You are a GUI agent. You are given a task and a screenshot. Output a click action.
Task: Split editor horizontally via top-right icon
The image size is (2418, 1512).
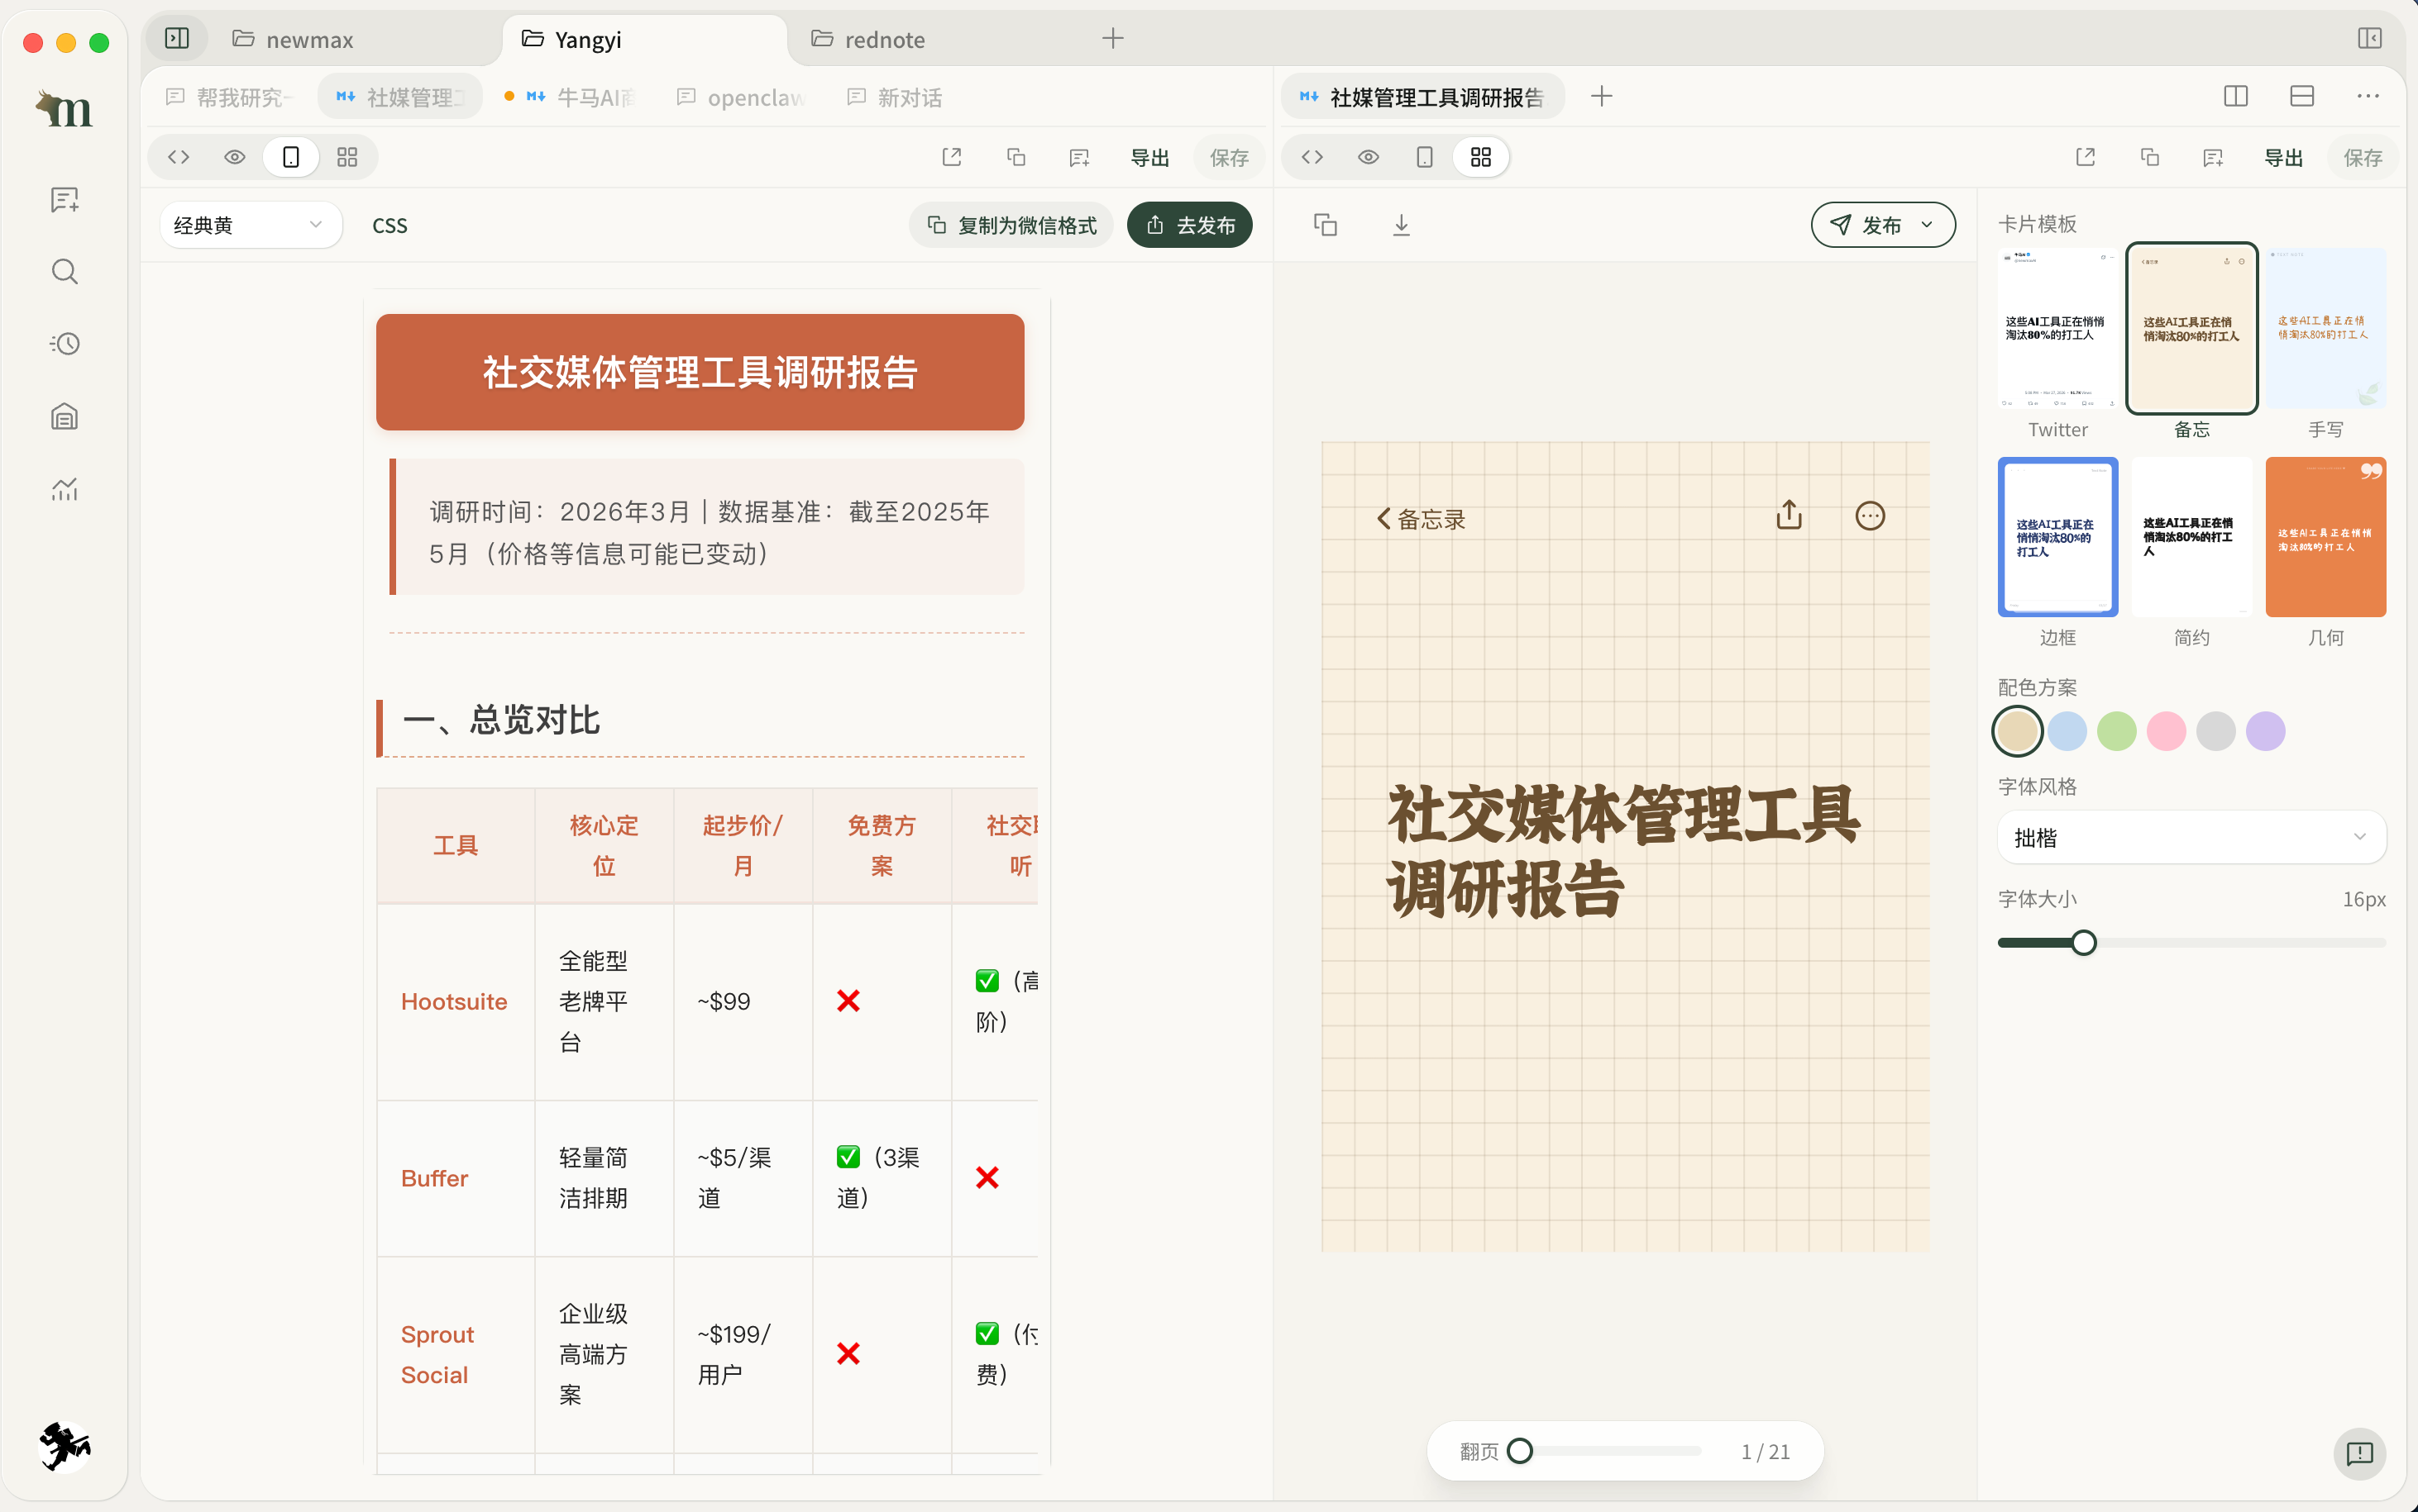(x=2301, y=97)
